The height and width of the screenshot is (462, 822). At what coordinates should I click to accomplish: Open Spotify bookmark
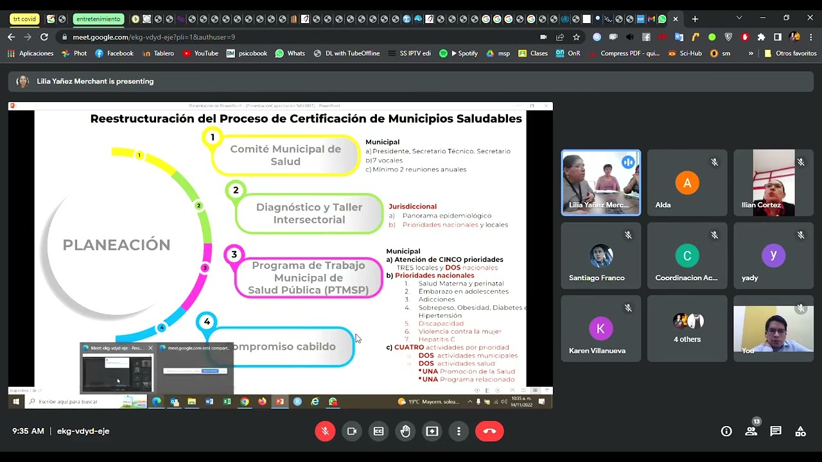point(459,53)
